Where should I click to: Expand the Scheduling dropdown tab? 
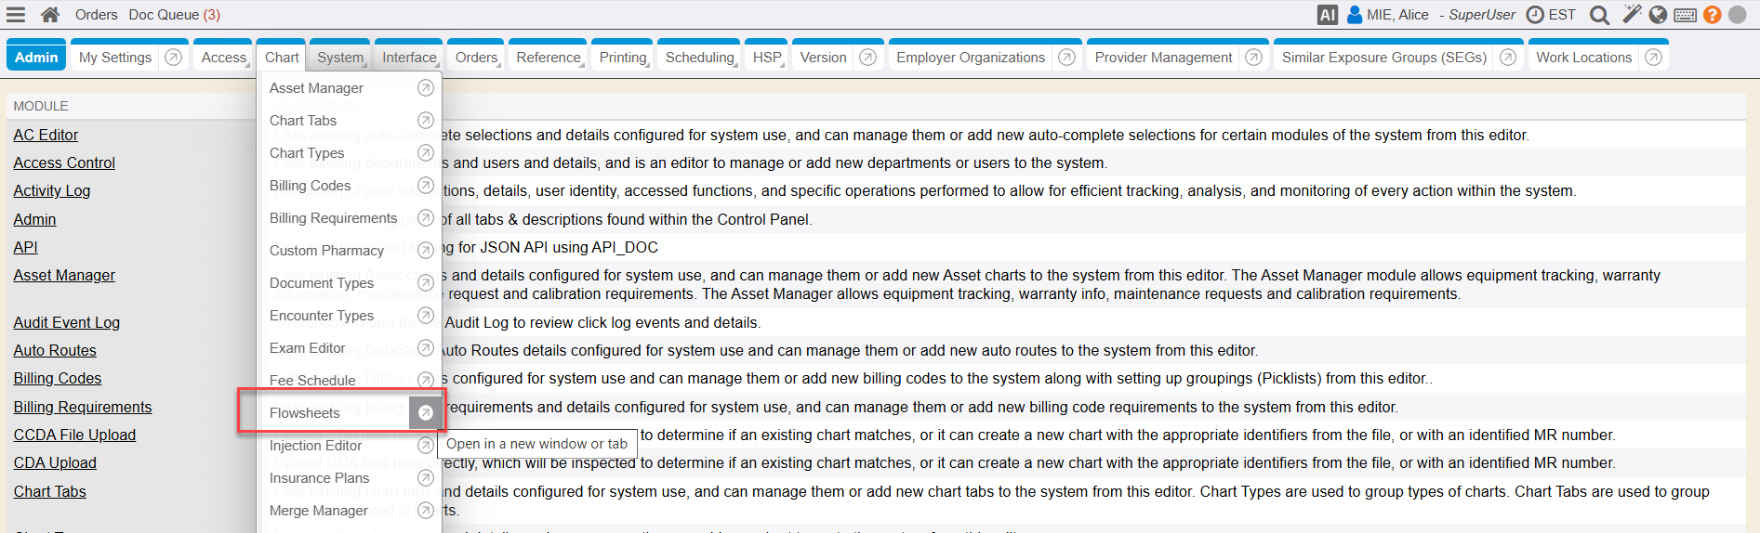click(x=699, y=58)
